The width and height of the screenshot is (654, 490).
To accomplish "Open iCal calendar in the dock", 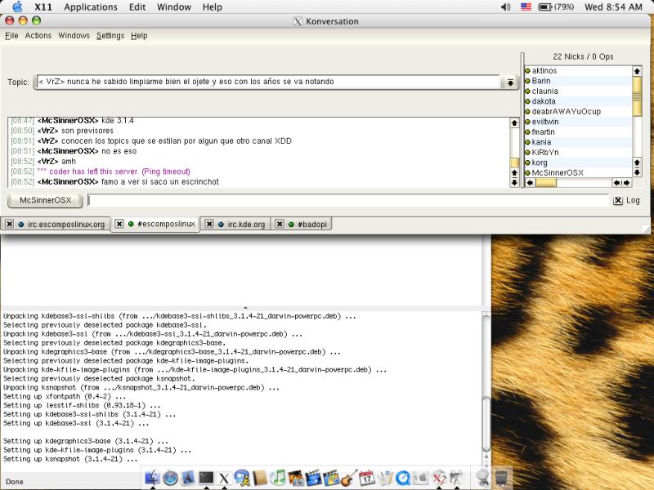I will coord(367,478).
